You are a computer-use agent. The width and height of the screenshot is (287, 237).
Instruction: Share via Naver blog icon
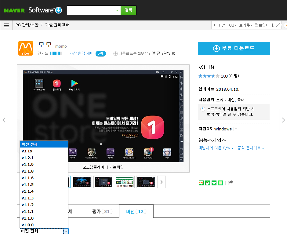(x=201, y=183)
